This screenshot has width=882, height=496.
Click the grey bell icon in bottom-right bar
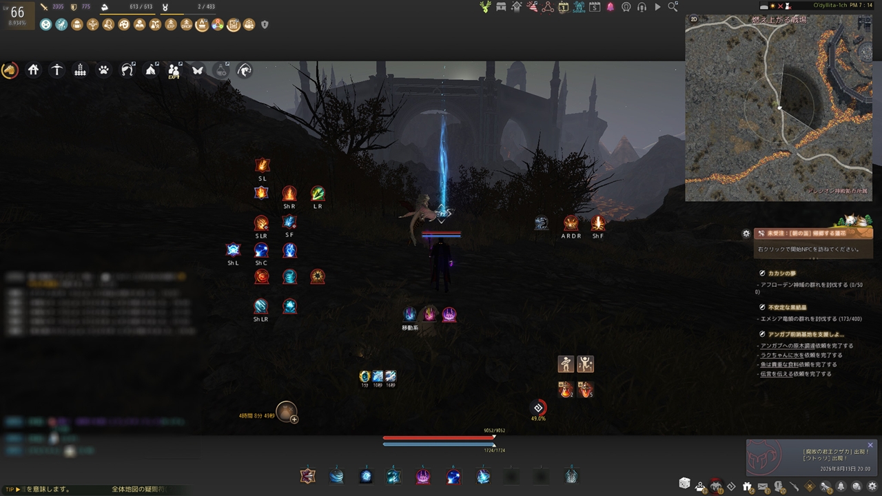click(x=841, y=486)
